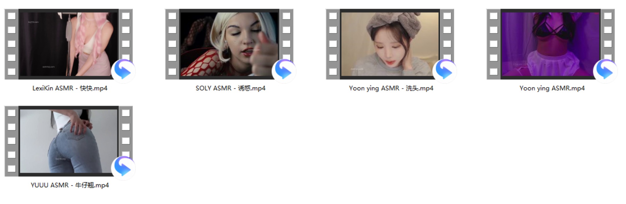
Task: Select the Yoon ying ASMR - 洗头.mp4 thumbnail
Action: 390,44
